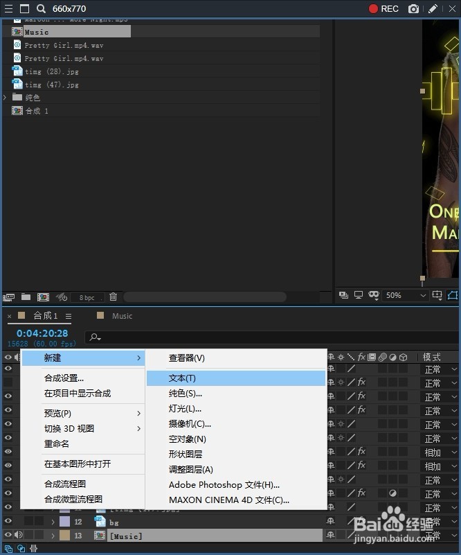Select first Pretty Girl.mp4.wav file
The image size is (461, 555).
(x=64, y=45)
